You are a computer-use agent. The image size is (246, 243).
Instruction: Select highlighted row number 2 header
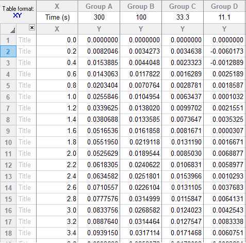(x=8, y=52)
